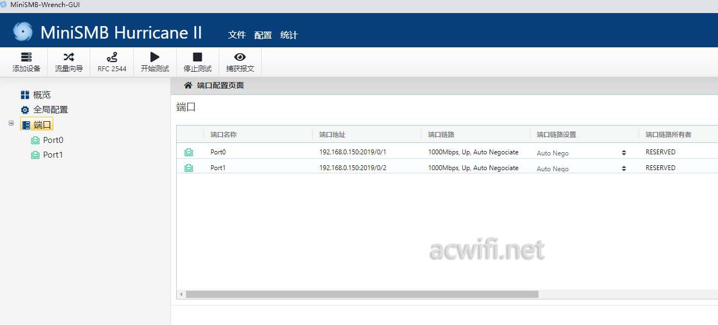
Task: Click RESERVED owner cell for Port0
Action: coord(660,152)
